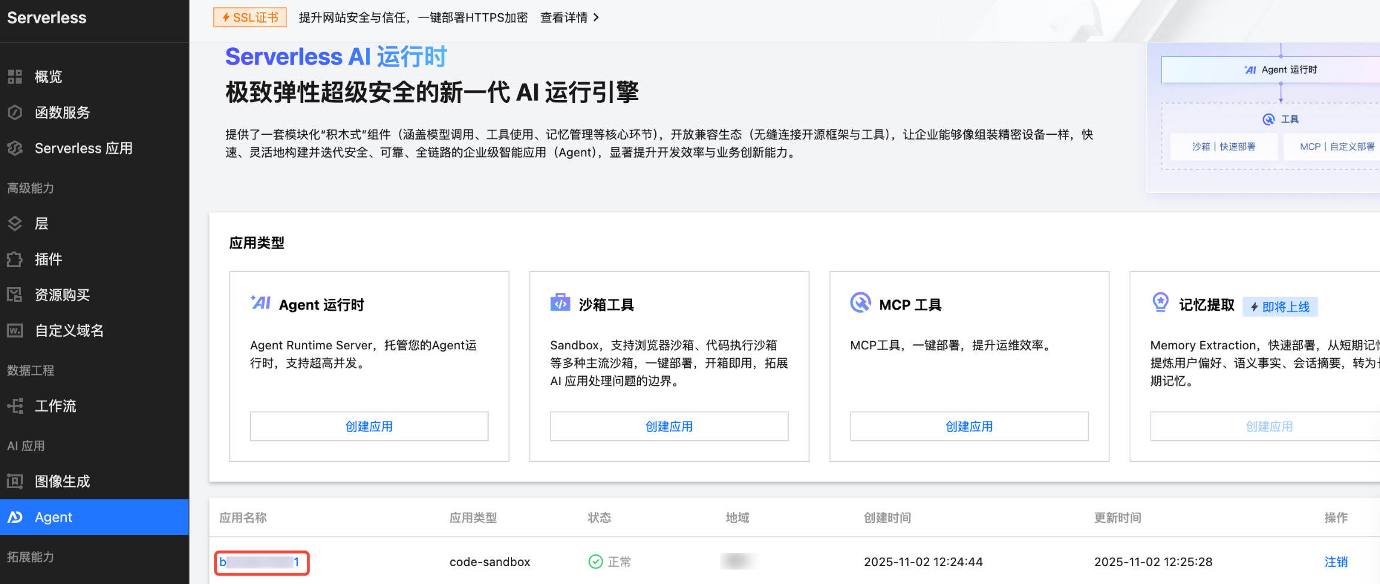
Task: Click the 应用类型 section title
Action: click(256, 243)
